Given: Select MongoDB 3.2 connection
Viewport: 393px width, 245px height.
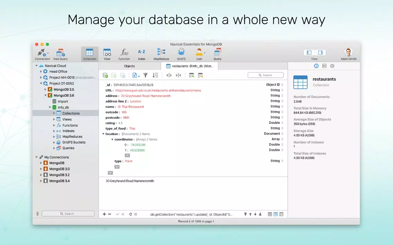Looking at the screenshot, I should click(60, 175).
